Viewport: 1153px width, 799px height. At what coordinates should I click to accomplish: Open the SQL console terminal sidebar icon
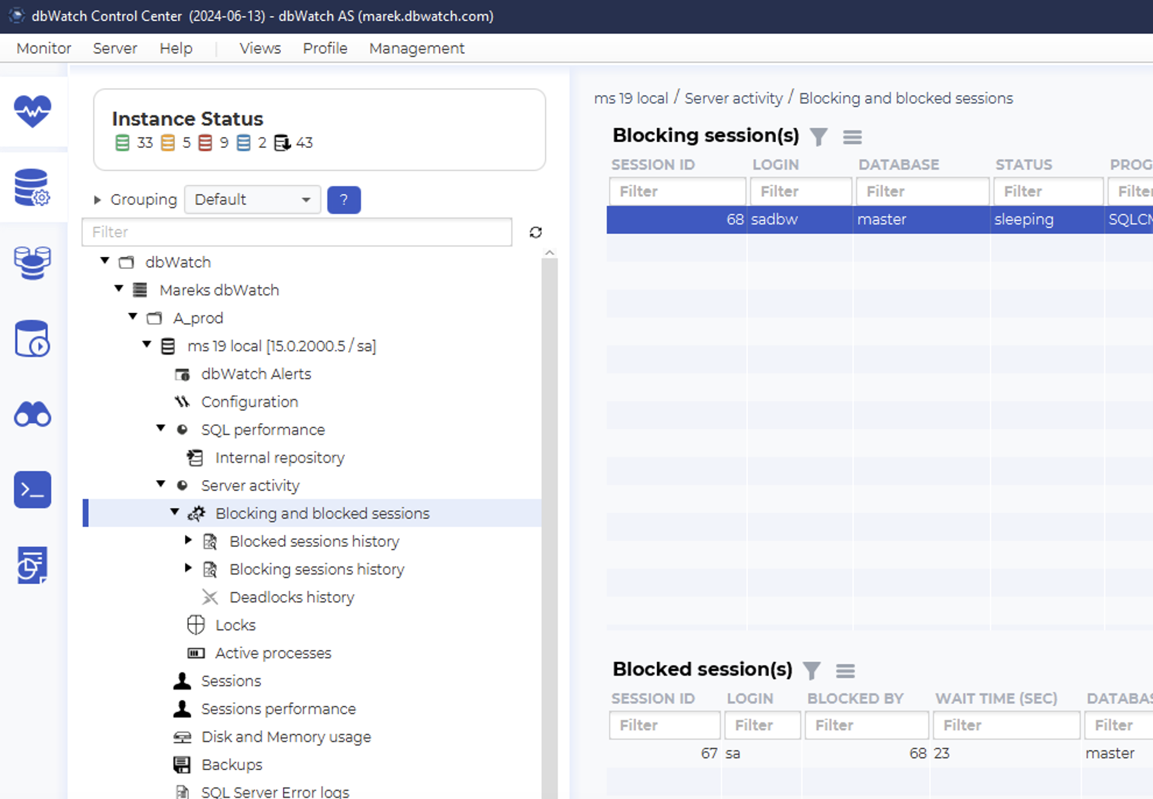click(32, 490)
